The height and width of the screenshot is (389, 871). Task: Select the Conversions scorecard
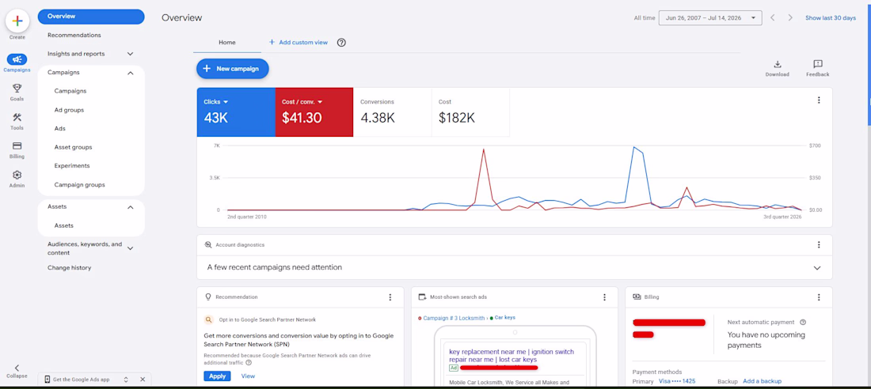coord(393,111)
